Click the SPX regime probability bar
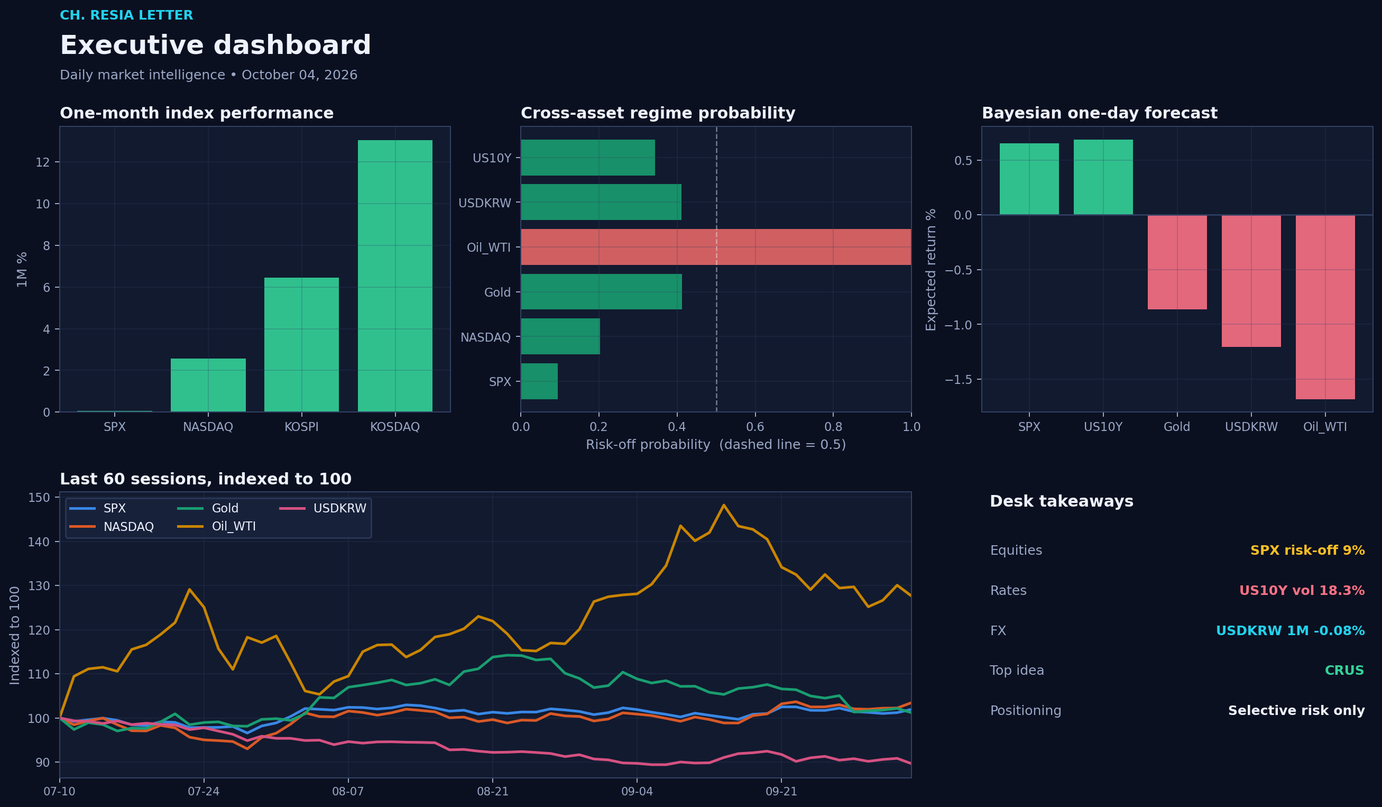This screenshot has height=807, width=1382. [x=539, y=381]
